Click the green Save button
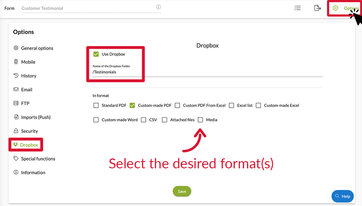 coord(182,191)
